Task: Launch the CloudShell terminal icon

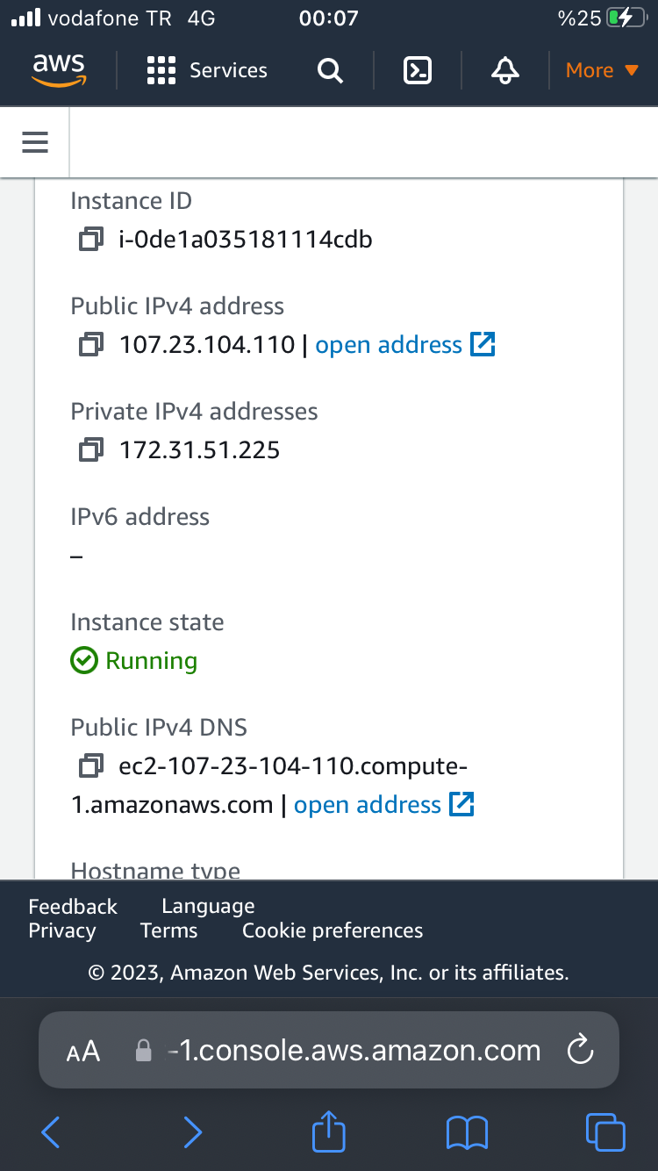Action: 418,70
